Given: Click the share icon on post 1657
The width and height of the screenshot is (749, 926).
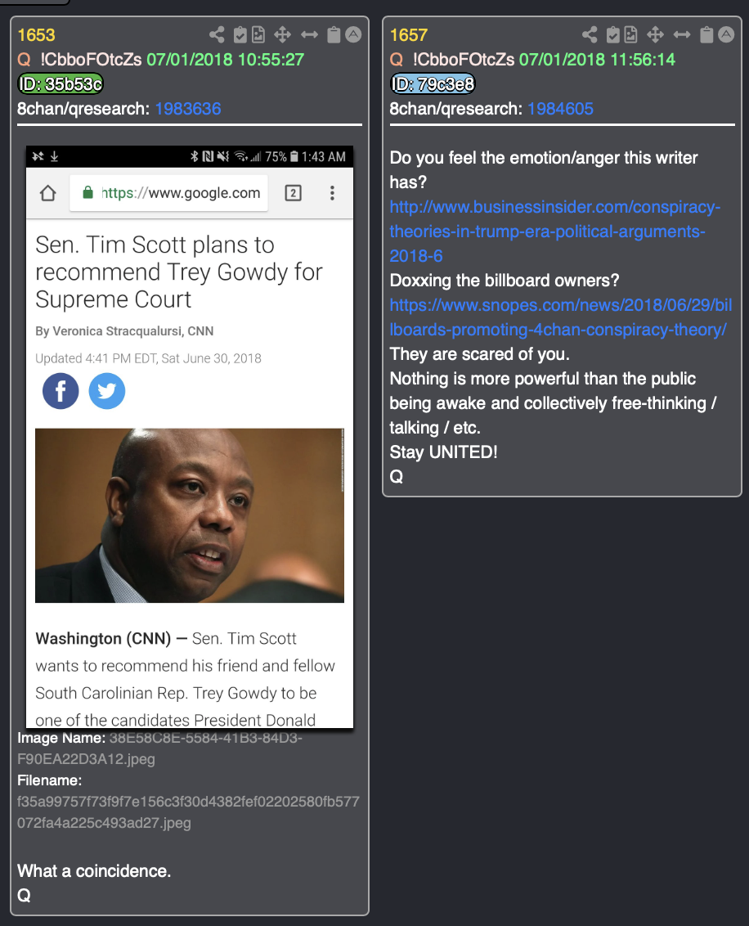Looking at the screenshot, I should 589,35.
